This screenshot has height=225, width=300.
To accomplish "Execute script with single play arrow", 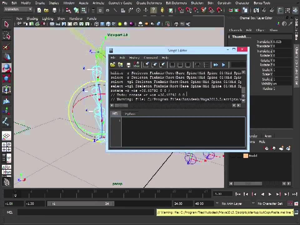I will pos(223,65).
